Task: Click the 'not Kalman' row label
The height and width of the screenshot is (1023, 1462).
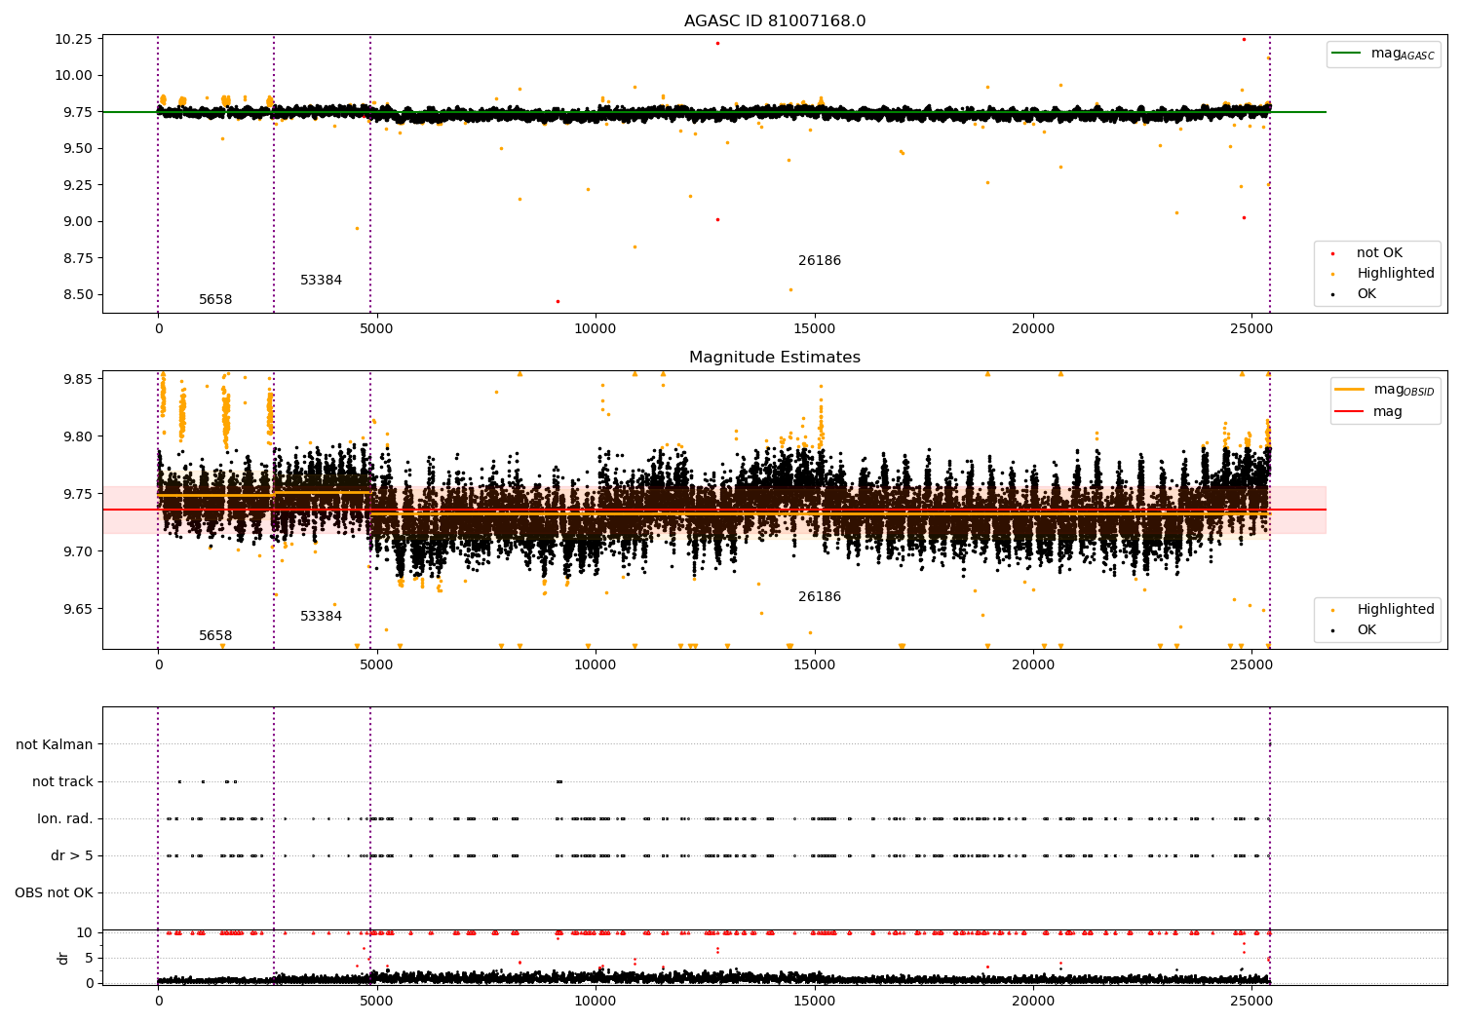Action: click(x=55, y=744)
